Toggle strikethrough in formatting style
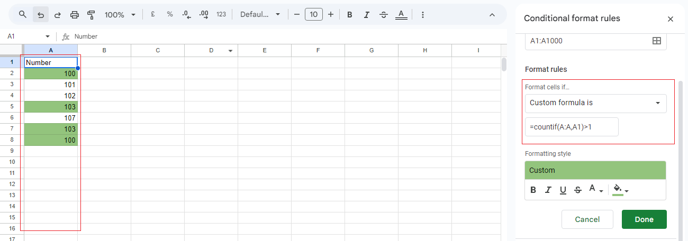Viewport: 688px width, 241px height. [x=578, y=190]
